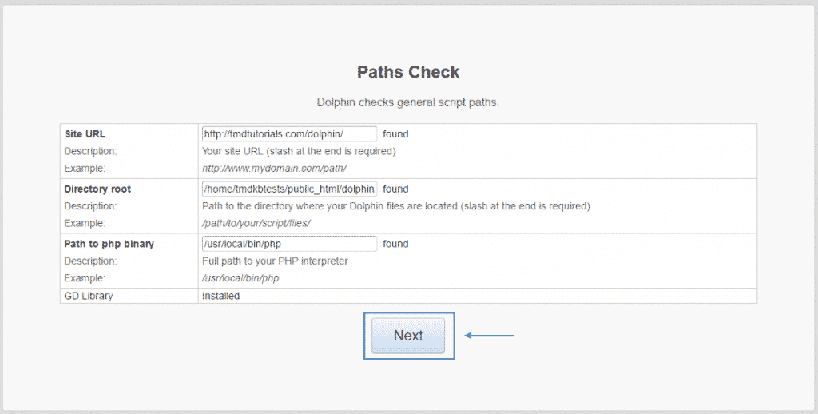818x414 pixels.
Task: Click the Next button
Action: click(x=408, y=336)
